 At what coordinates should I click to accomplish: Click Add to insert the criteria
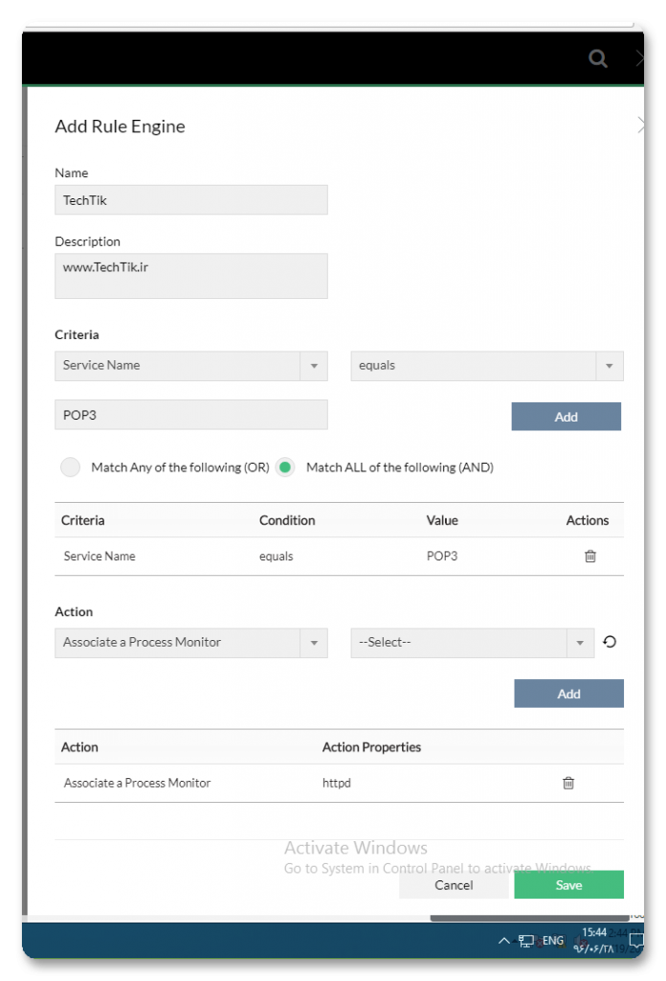[x=566, y=416]
